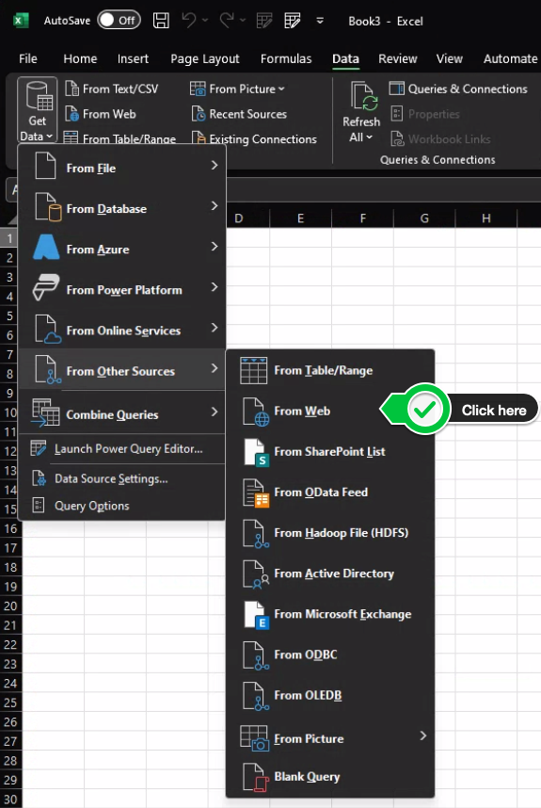Click the From Azure logo icon

46,248
